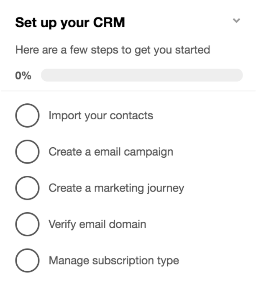Open the Create a email campaign step
The height and width of the screenshot is (287, 256).
tap(111, 152)
